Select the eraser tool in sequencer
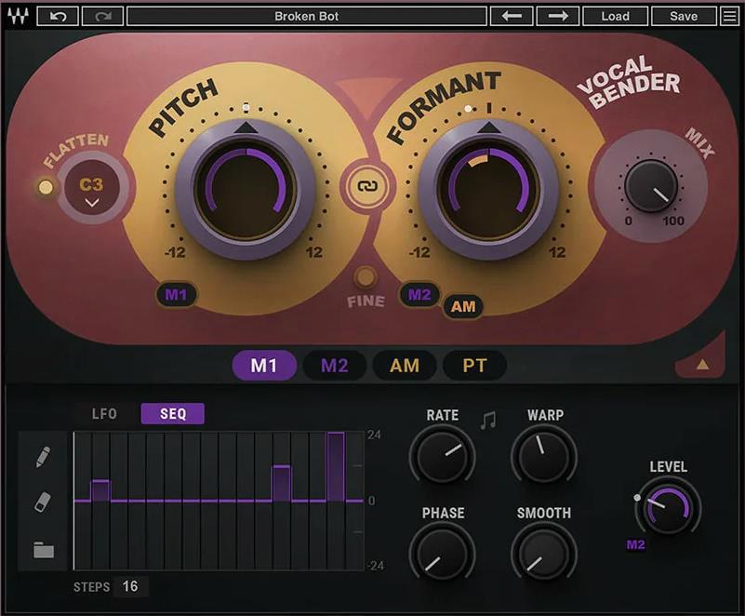The image size is (745, 616). pyautogui.click(x=44, y=502)
